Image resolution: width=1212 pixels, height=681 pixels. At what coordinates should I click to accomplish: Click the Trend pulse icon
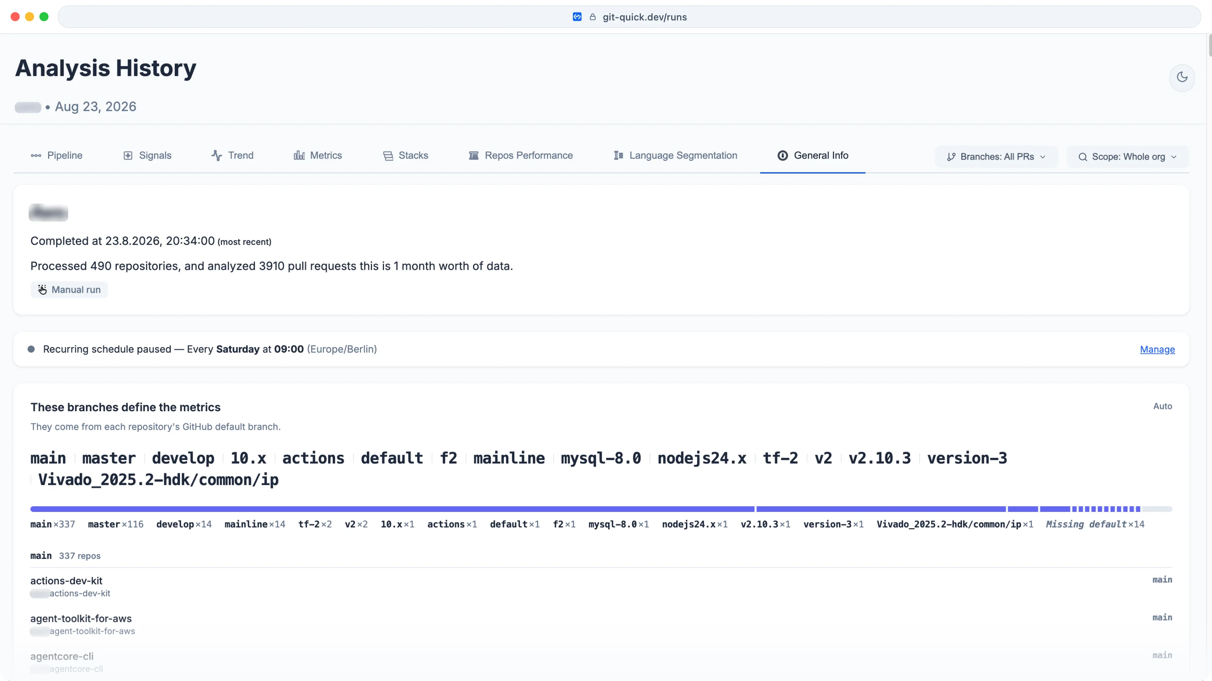point(216,155)
